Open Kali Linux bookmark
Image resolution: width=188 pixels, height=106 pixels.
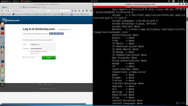click(x=31, y=14)
